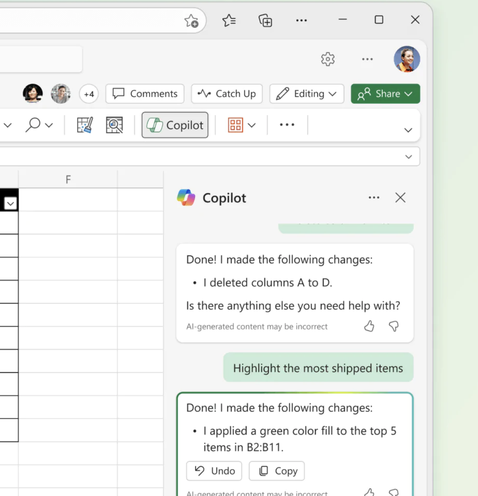This screenshot has width=478, height=496.
Task: Close the Copilot pane
Action: (x=401, y=198)
